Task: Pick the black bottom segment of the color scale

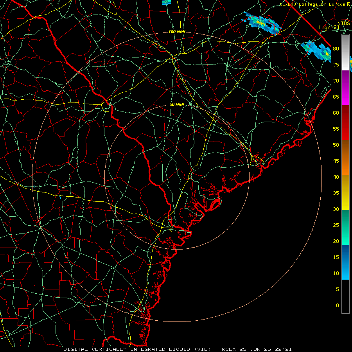Action: click(x=345, y=296)
